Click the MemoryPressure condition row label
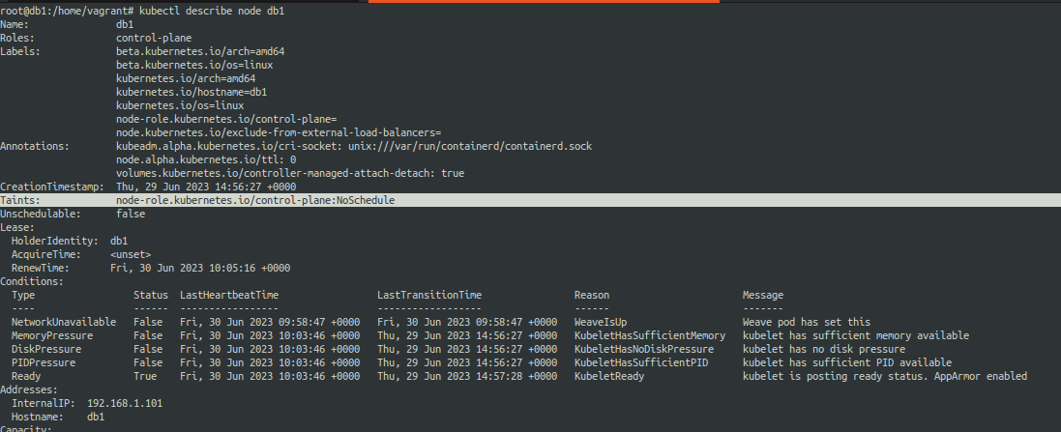This screenshot has width=1061, height=432. pos(55,335)
